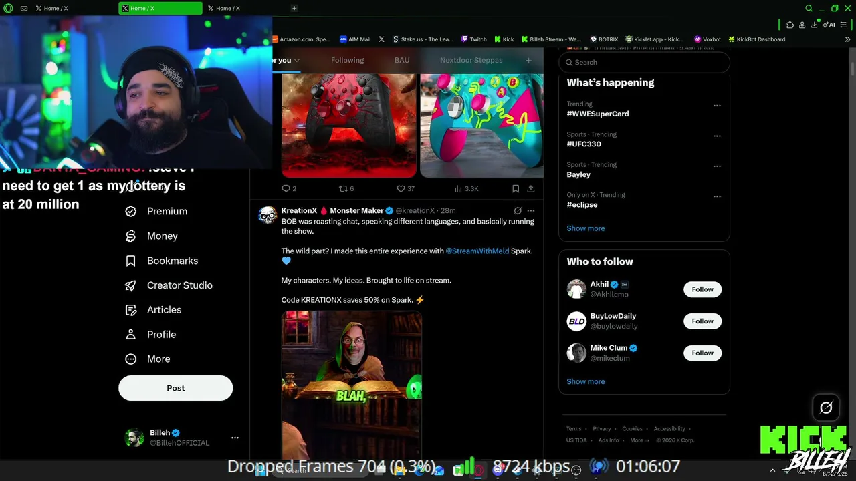Open more options for #WWESuperCard trend
The width and height of the screenshot is (856, 481).
click(x=717, y=106)
